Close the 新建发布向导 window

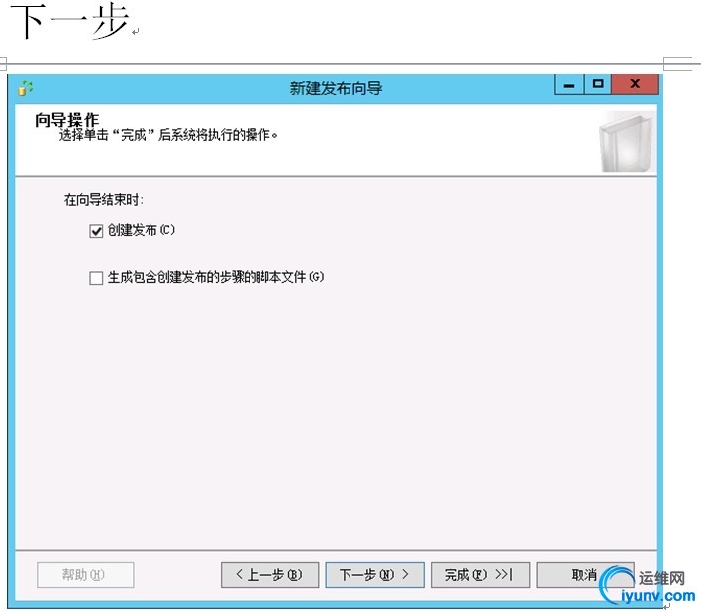pyautogui.click(x=635, y=84)
